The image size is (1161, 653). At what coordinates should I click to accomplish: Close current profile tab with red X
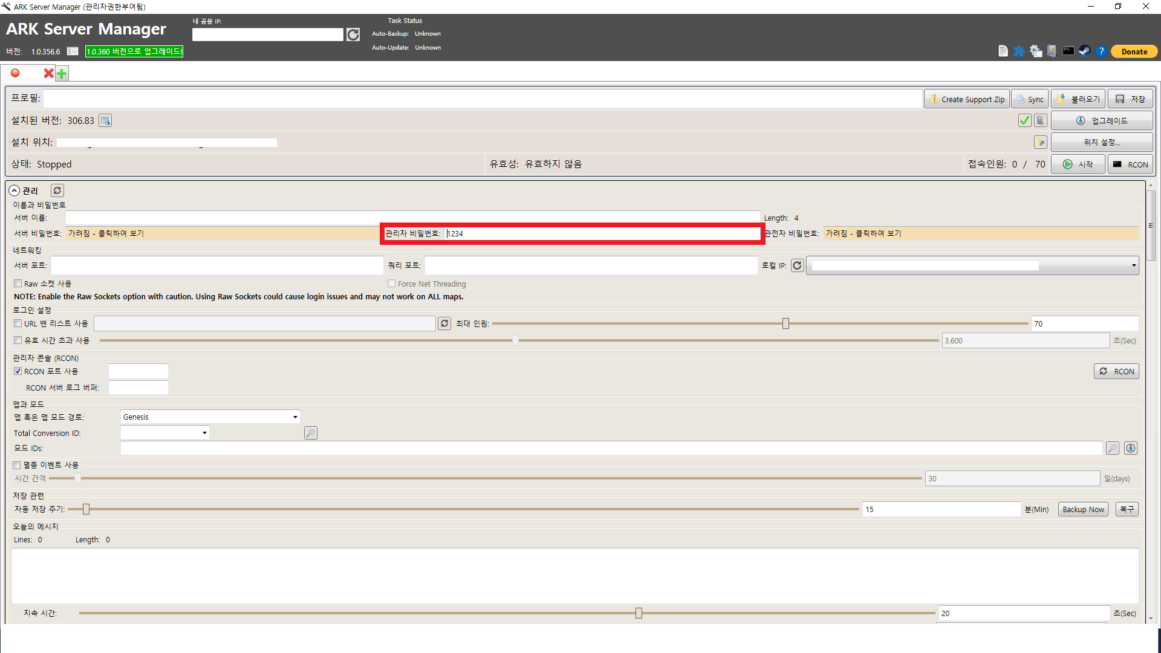(48, 73)
